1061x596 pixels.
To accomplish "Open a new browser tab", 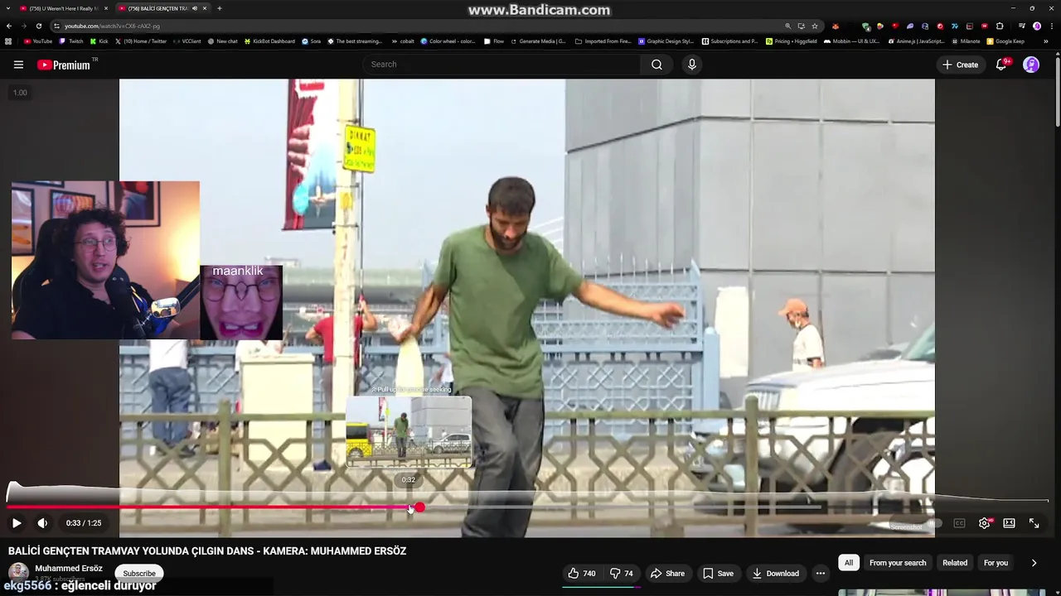I will [220, 8].
